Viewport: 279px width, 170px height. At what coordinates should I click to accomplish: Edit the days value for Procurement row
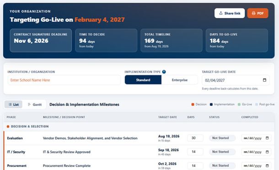[x=195, y=165]
